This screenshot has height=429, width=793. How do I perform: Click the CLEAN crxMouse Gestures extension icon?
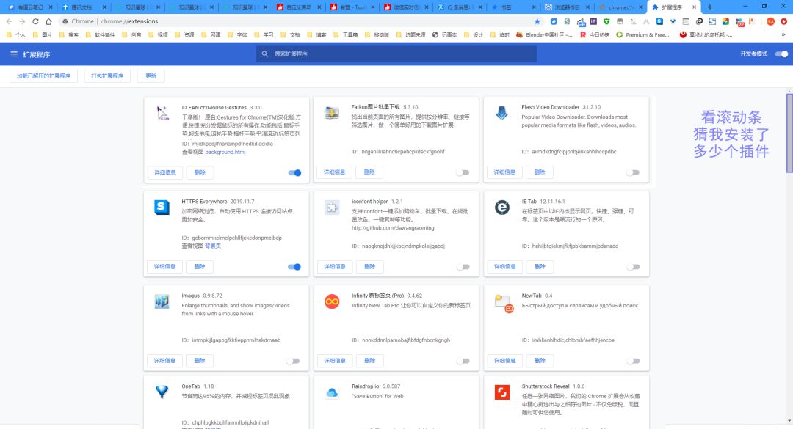pyautogui.click(x=162, y=113)
